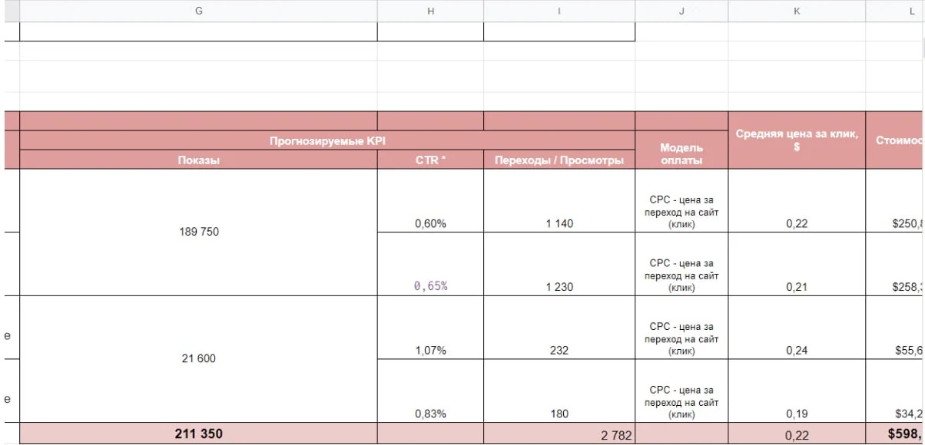Image resolution: width=925 pixels, height=445 pixels.
Task: Select the cost cell starting with $34
Action: (895, 391)
